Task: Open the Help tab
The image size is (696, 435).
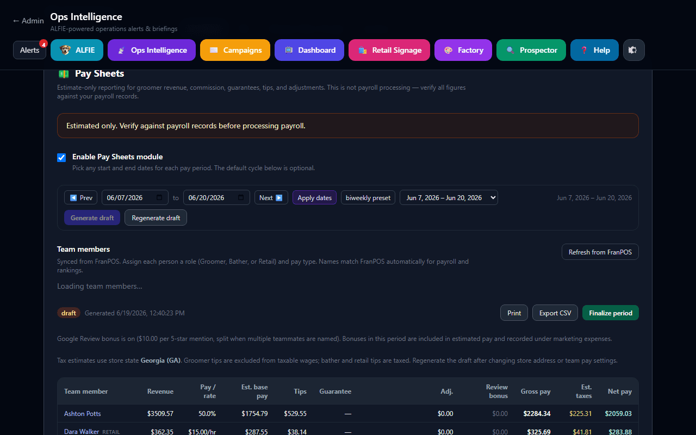Action: coord(594,50)
